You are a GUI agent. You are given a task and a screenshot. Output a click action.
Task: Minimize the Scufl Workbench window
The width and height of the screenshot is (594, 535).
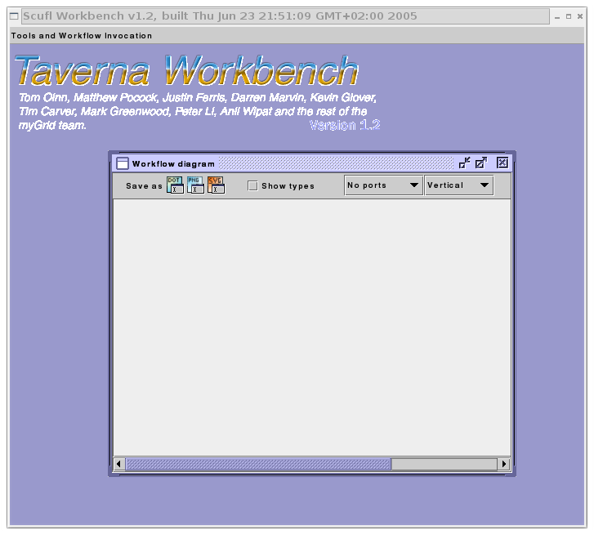pyautogui.click(x=557, y=16)
